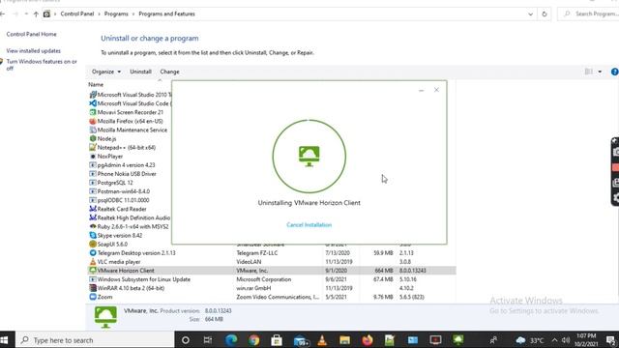The image size is (619, 348).
Task: Select Postman-win64-8.4.0 row
Action: pyautogui.click(x=130, y=191)
